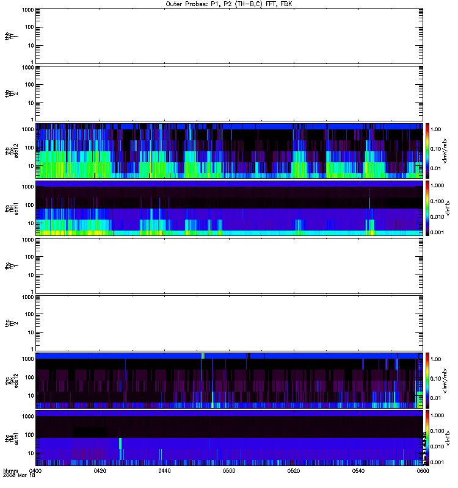Click the 100 y-axis tick of thb fff 2
This screenshot has height=488, width=458.
[x=29, y=85]
